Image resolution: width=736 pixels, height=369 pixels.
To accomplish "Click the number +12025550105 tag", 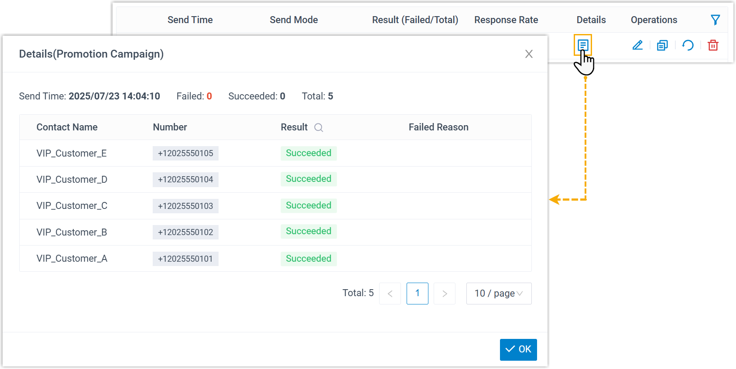I will [x=185, y=154].
